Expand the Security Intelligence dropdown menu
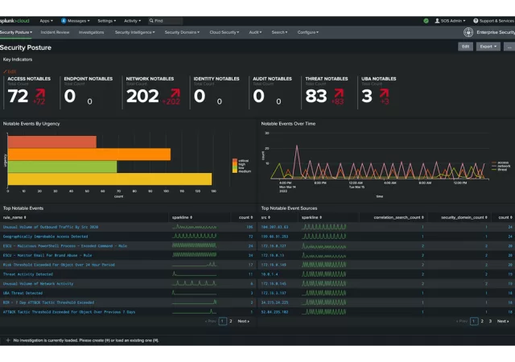This screenshot has height=362, width=515. coord(134,32)
